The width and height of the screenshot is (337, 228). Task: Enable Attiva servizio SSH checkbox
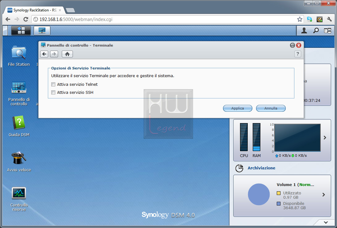[53, 93]
